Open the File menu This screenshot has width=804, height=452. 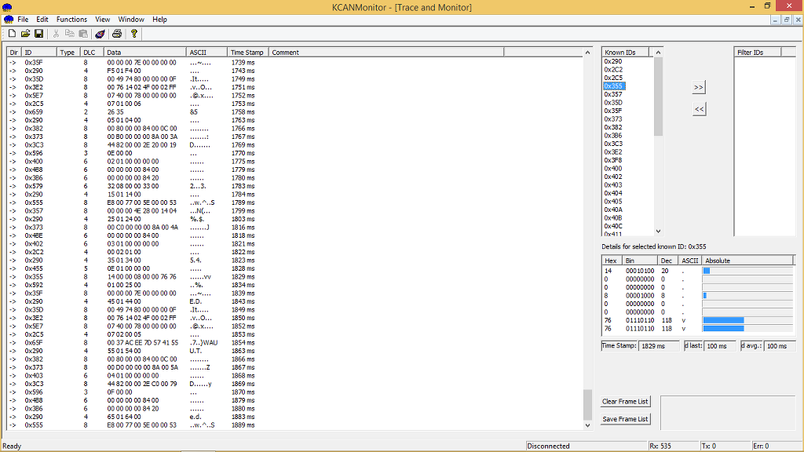pyautogui.click(x=23, y=20)
